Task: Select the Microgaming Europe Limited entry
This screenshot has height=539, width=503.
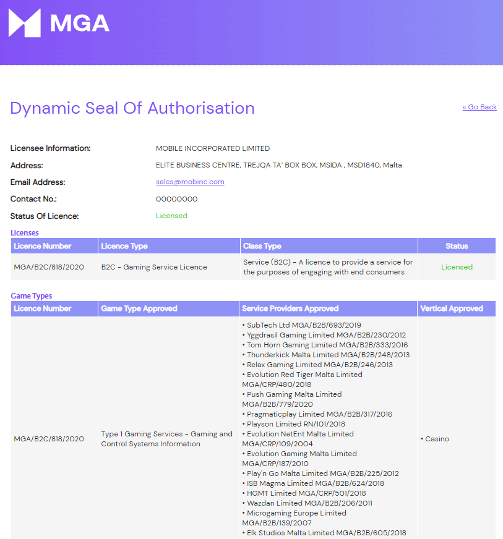Action: [294, 518]
